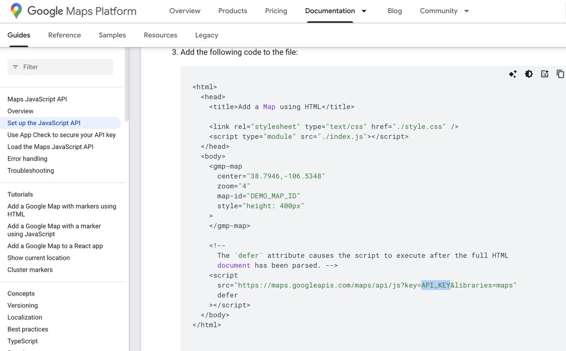The height and width of the screenshot is (351, 566).
Task: Click 'Add the following code' step text
Action: point(239,52)
